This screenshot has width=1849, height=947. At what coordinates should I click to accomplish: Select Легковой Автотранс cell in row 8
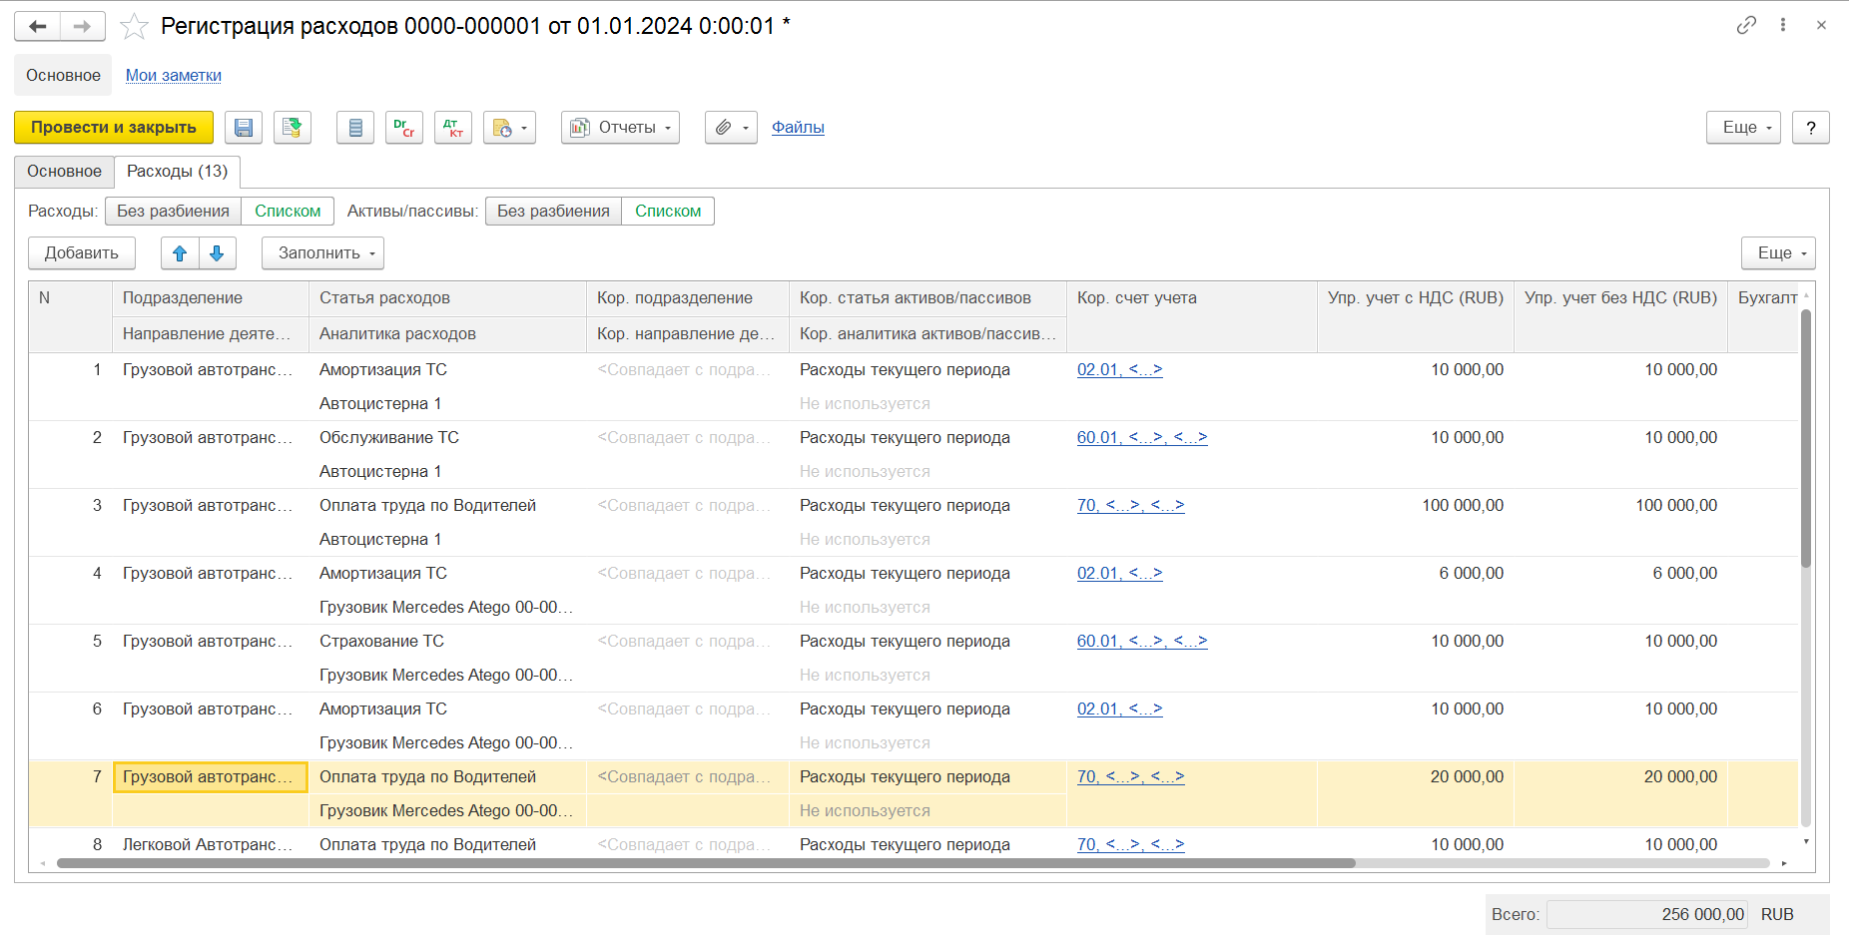[x=211, y=845]
